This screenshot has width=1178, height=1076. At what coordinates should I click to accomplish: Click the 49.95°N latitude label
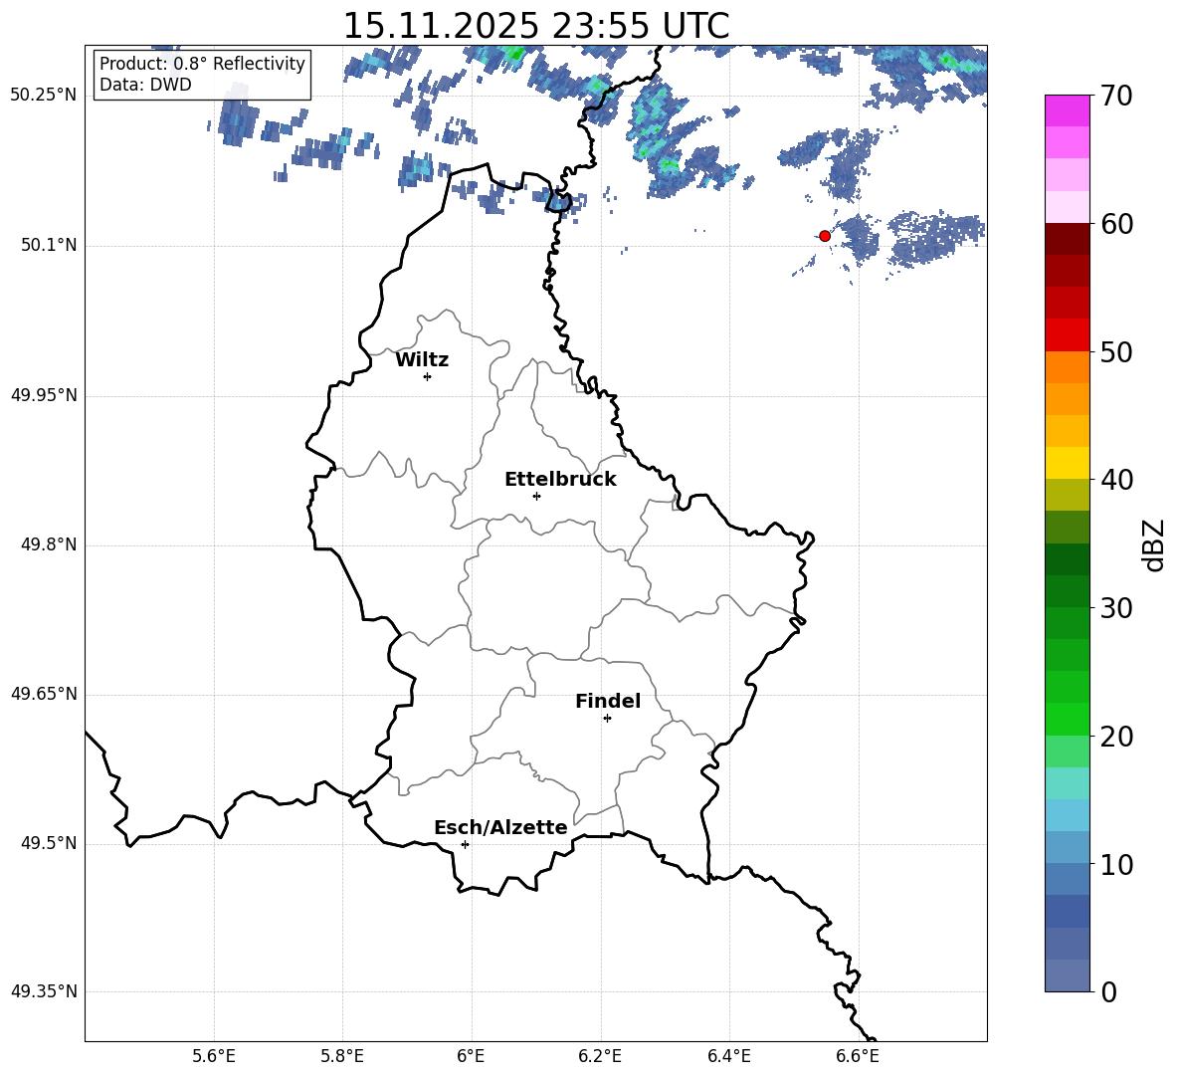tap(44, 396)
